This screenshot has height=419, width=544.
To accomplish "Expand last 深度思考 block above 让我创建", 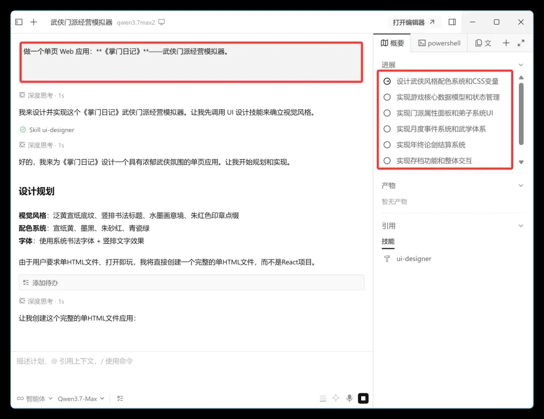I will click(x=42, y=302).
